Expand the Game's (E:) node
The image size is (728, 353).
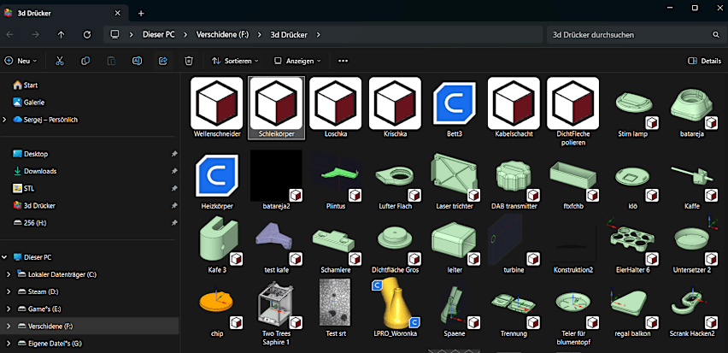9,309
